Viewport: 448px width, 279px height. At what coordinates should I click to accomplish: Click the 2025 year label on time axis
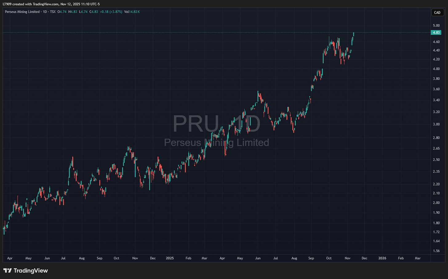click(x=170, y=258)
